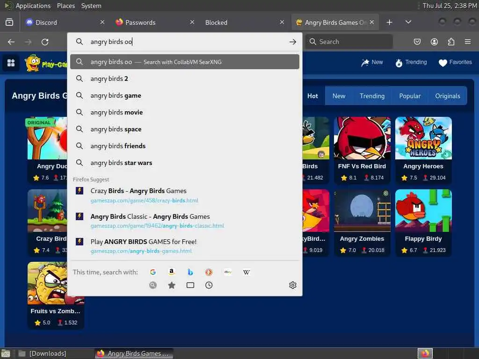
Task: Click the Search box in toolbar
Action: point(349,42)
